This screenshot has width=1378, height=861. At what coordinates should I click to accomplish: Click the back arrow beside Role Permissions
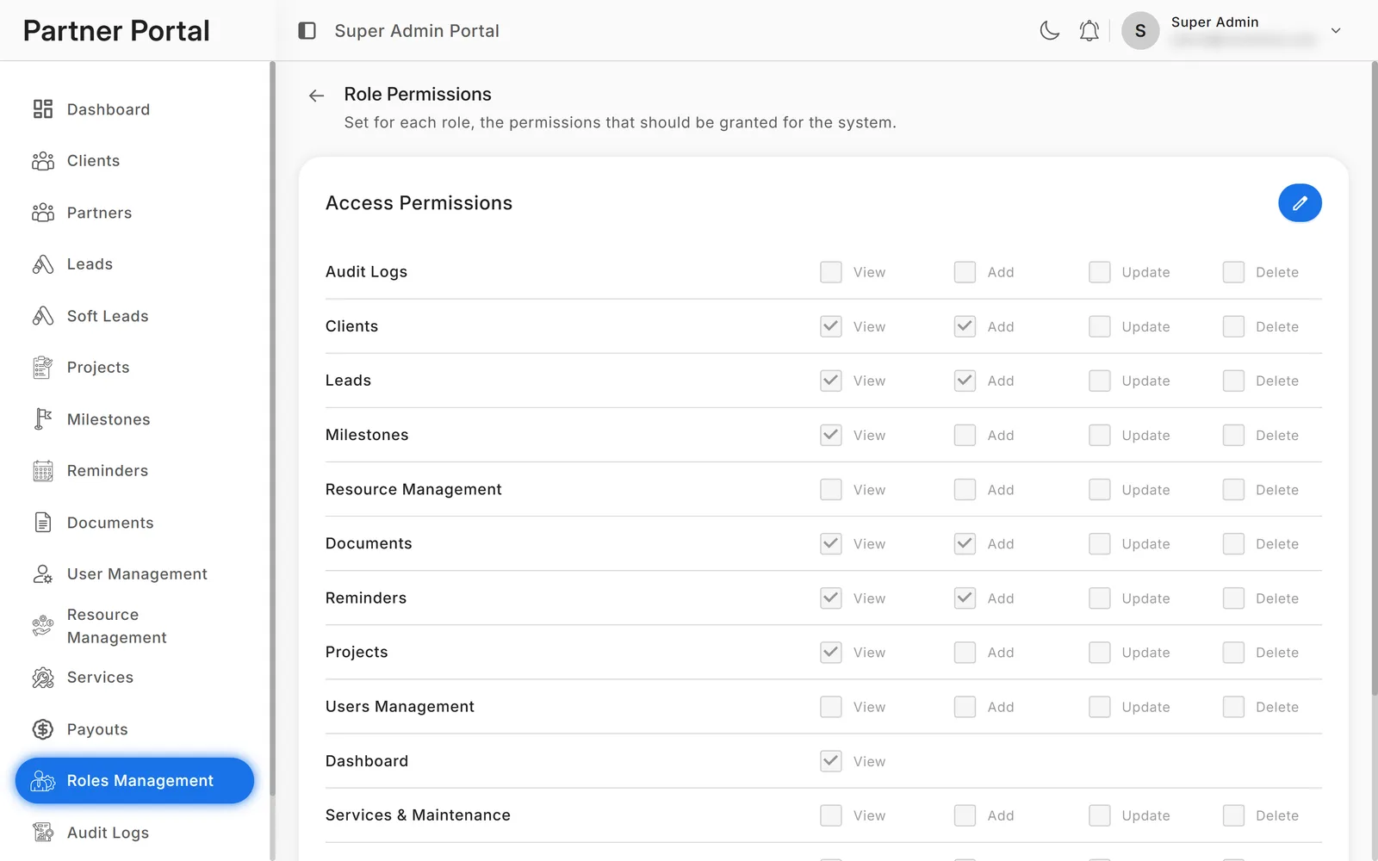click(x=316, y=96)
